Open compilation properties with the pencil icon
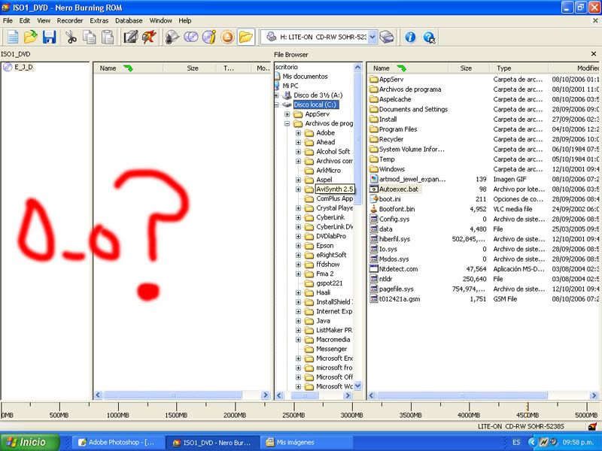 pos(130,37)
